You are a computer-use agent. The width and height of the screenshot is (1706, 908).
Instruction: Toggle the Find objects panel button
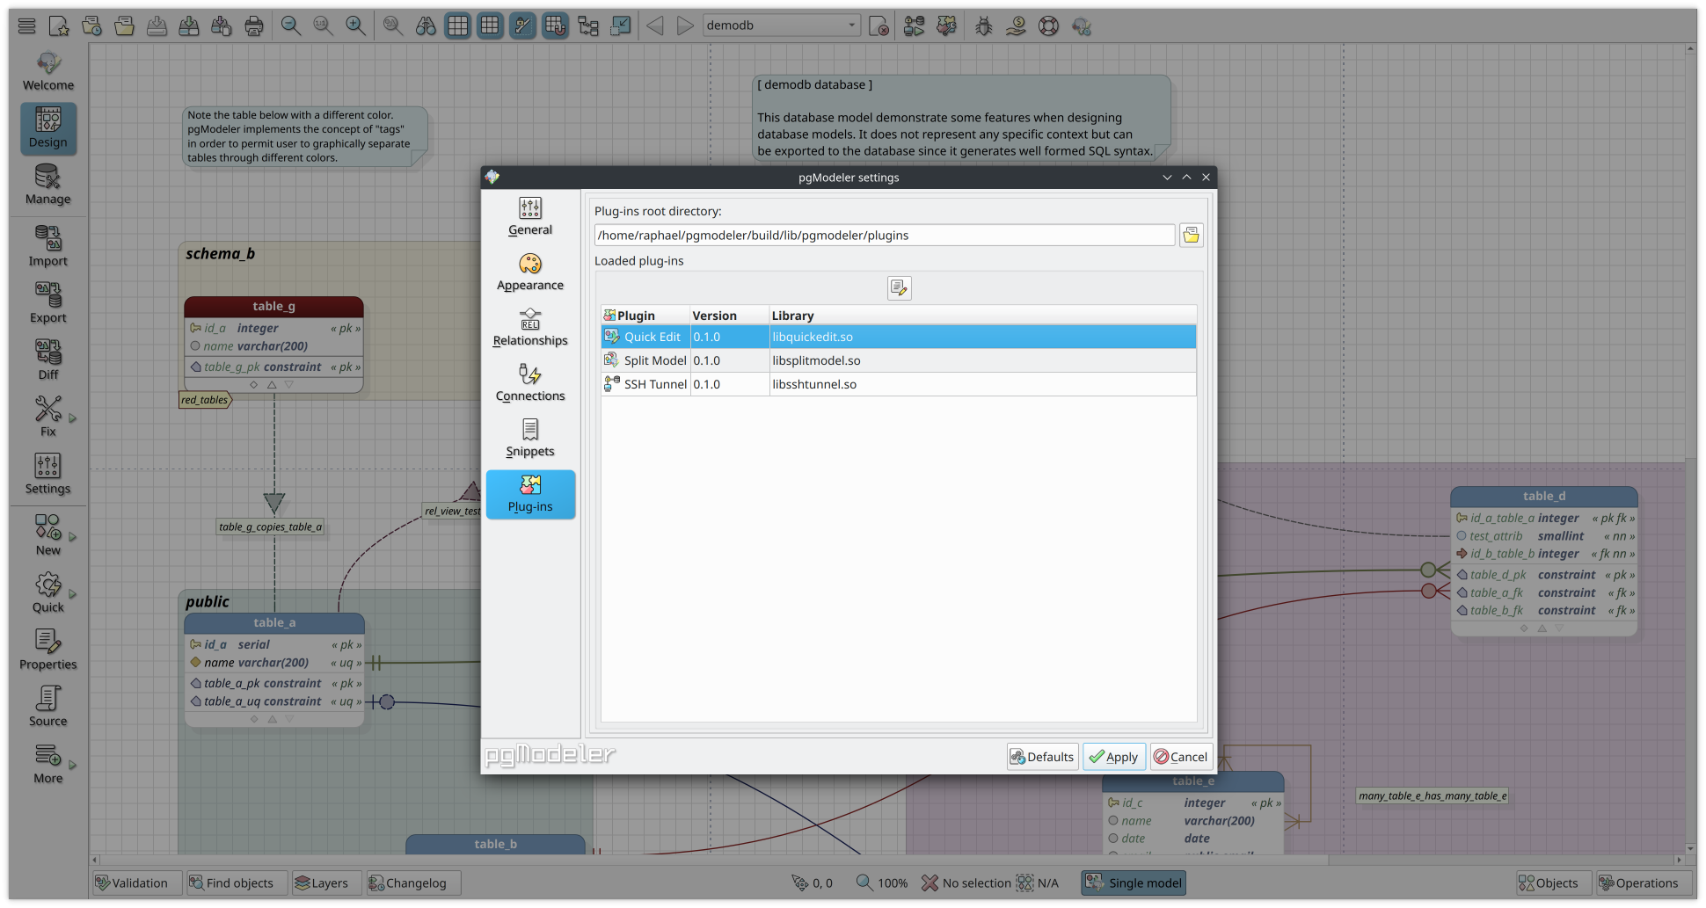point(237,883)
